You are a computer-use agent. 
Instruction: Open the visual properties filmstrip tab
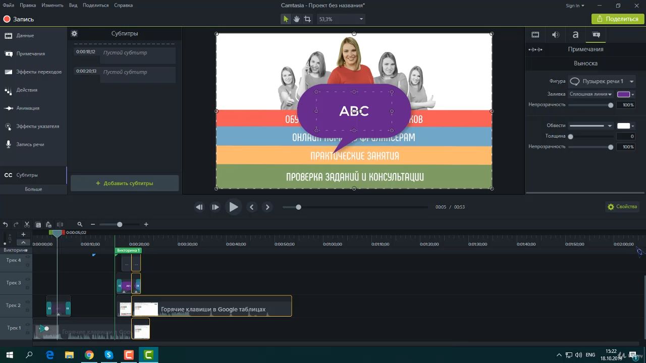point(535,35)
